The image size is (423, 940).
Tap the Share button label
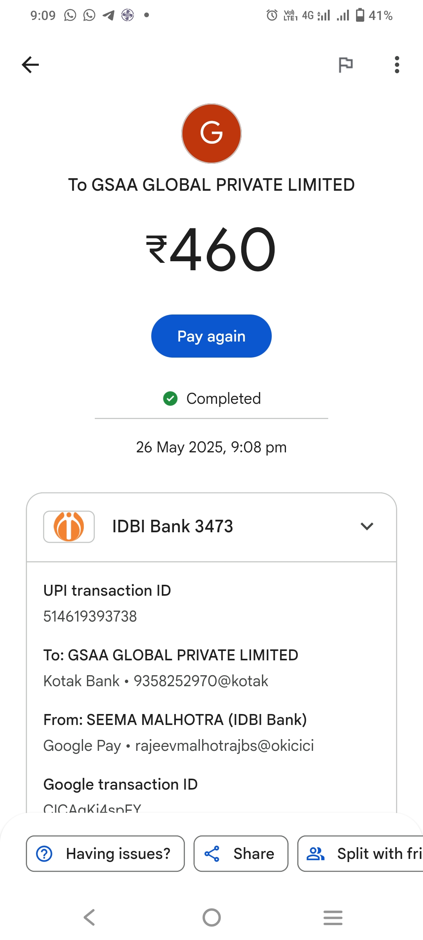[x=254, y=854]
